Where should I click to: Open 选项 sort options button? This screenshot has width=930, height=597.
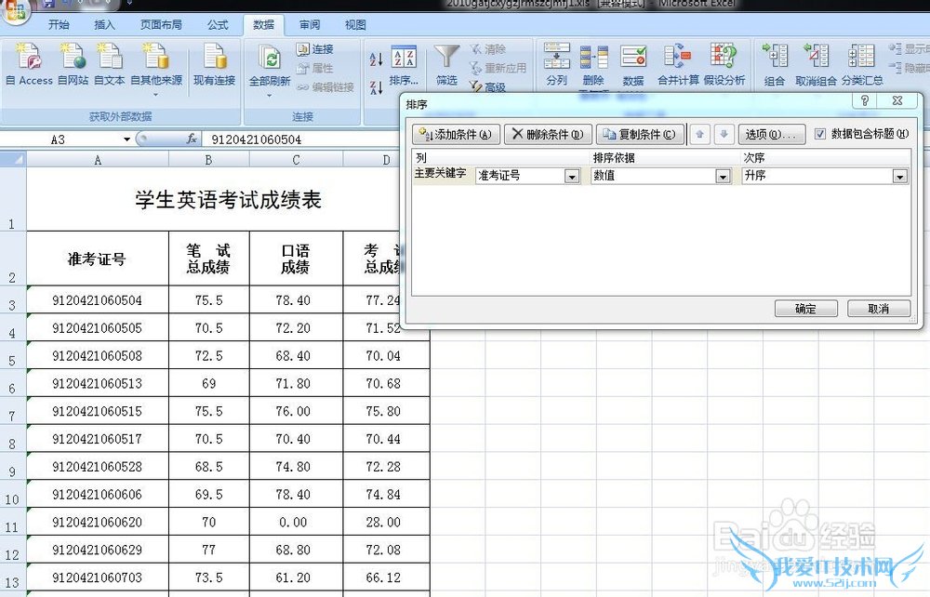tap(771, 134)
